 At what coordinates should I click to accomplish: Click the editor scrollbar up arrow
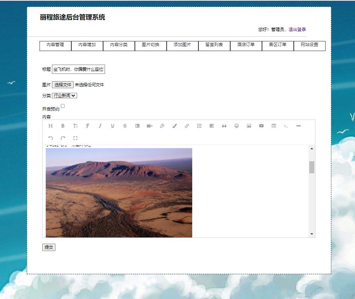pos(312,149)
